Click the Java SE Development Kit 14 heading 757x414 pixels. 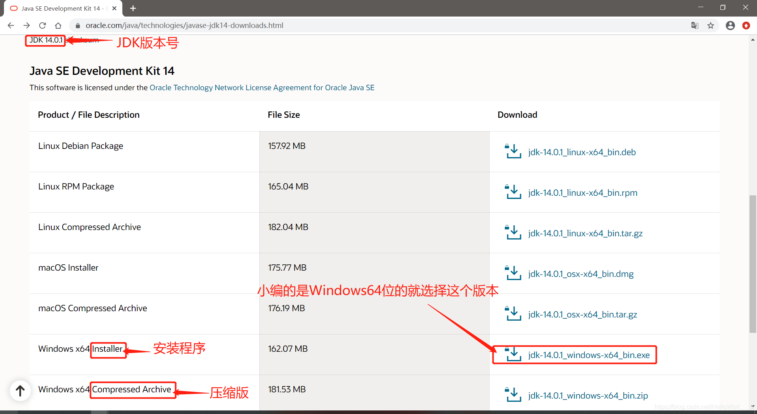pyautogui.click(x=102, y=71)
